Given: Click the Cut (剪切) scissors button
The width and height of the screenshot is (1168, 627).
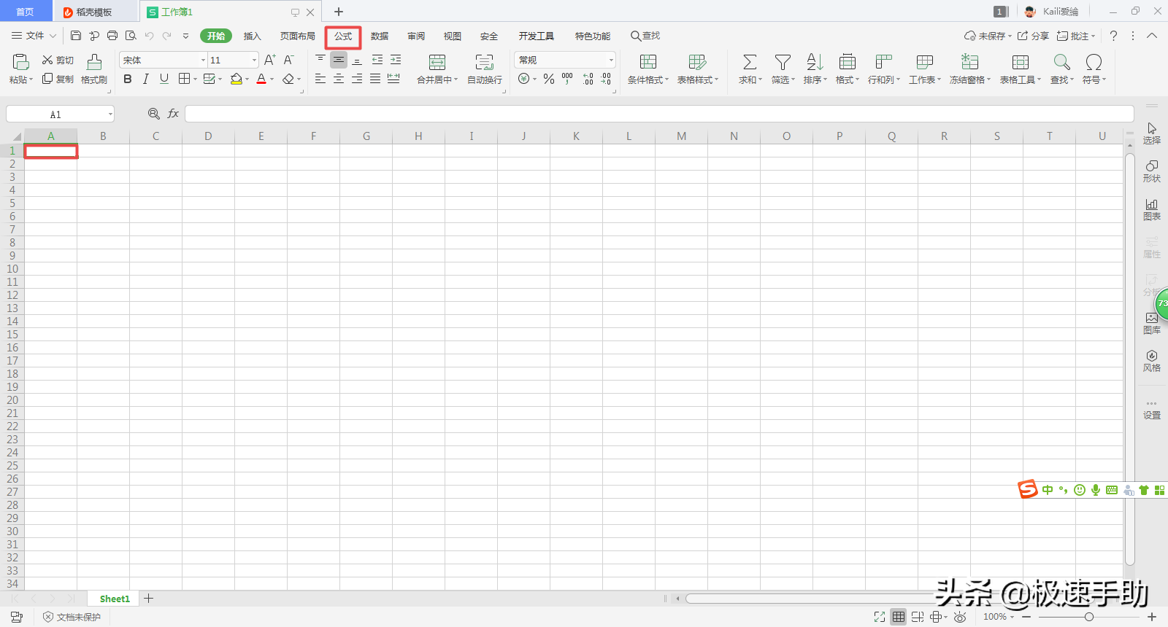Looking at the screenshot, I should tap(58, 60).
